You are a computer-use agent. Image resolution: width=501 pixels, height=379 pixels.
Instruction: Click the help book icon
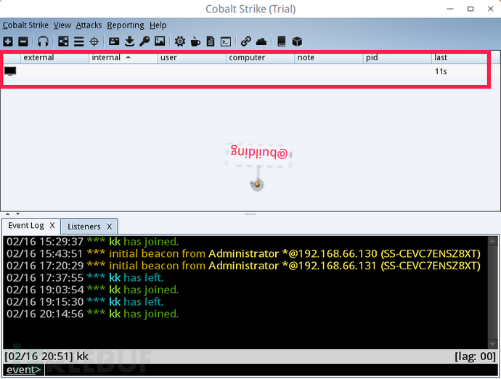(x=282, y=41)
